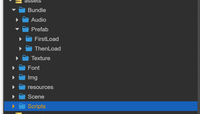
Task: Expand the resources folder arrow
Action: [x=14, y=87]
